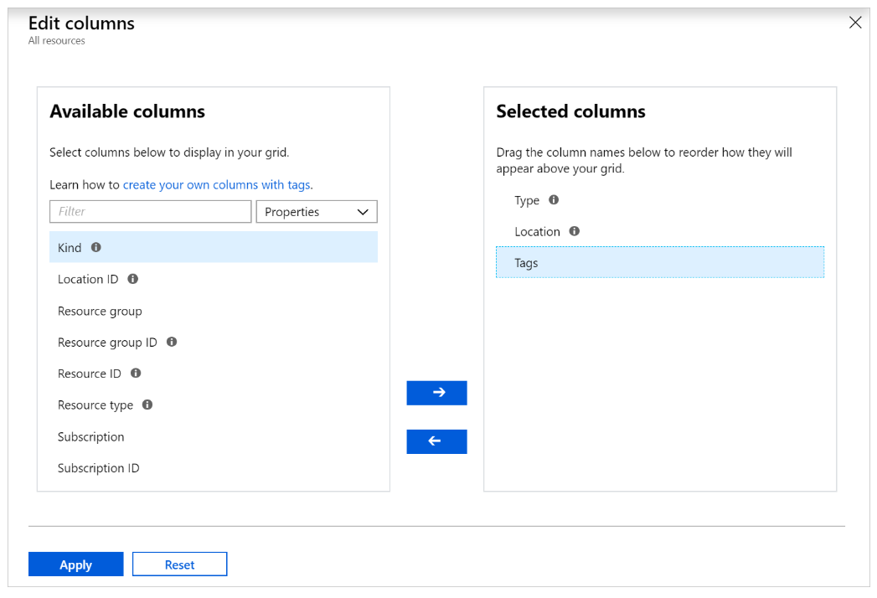Select Tags in selected columns

660,262
